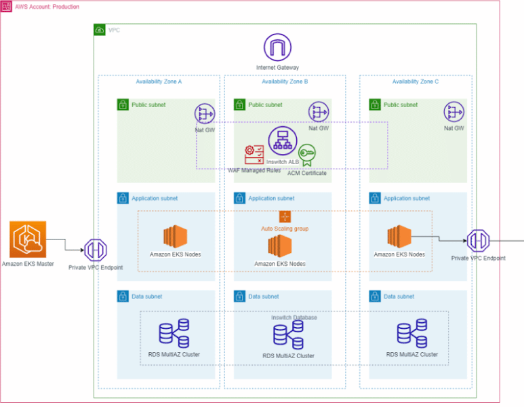Click Public subnet lock icon in Zone C
This screenshot has width=524, height=407.
pos(375,104)
